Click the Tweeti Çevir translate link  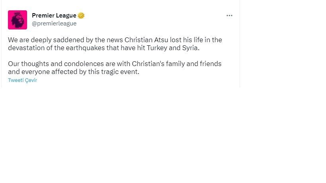pos(22,80)
